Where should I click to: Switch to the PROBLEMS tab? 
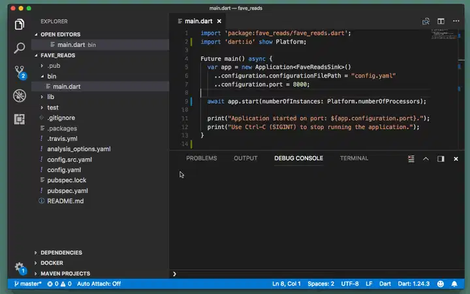pos(202,158)
